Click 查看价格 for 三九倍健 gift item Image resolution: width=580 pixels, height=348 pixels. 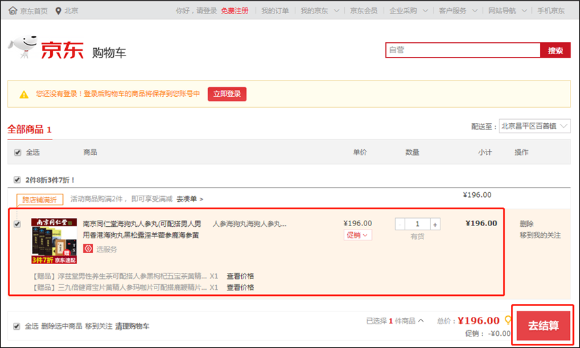pyautogui.click(x=240, y=288)
